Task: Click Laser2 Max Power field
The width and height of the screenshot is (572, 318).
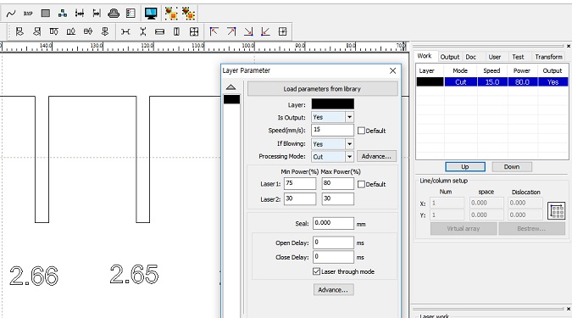Action: (x=338, y=199)
